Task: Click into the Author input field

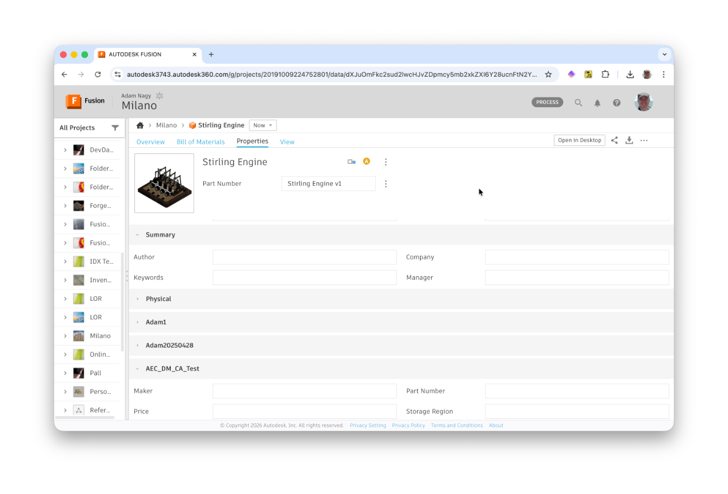Action: 304,257
